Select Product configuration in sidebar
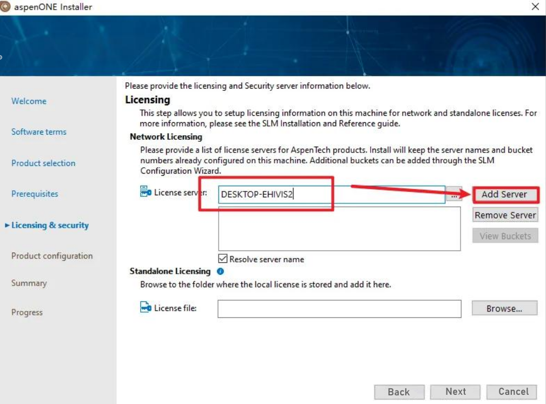Image resolution: width=546 pixels, height=404 pixels. (x=52, y=256)
